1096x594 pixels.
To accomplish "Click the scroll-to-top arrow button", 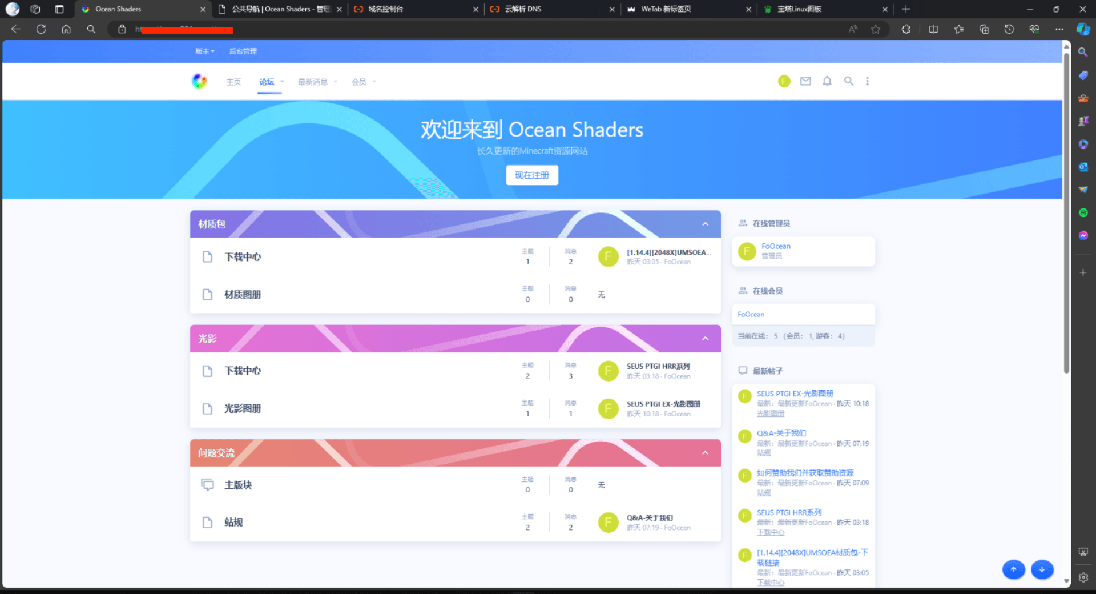I will (1014, 569).
